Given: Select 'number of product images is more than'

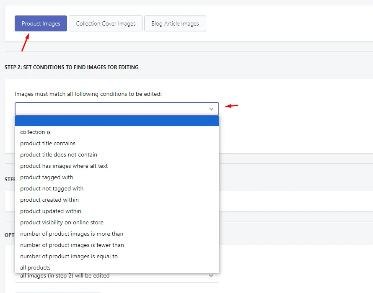Looking at the screenshot, I should [117, 234].
